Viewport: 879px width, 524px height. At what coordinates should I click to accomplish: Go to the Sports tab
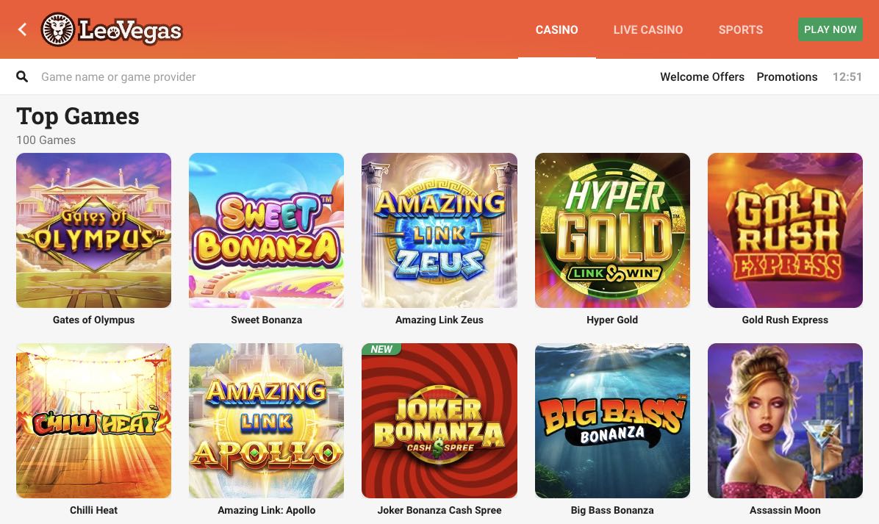pyautogui.click(x=741, y=29)
